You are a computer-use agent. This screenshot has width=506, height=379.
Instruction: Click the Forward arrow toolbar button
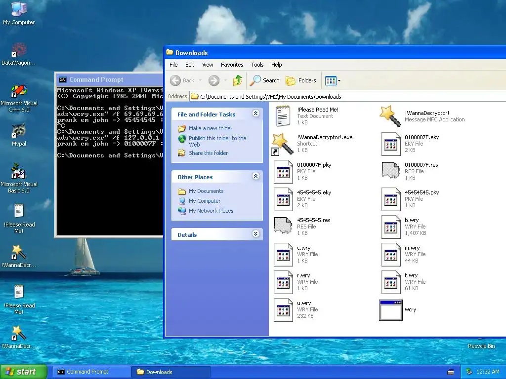214,80
